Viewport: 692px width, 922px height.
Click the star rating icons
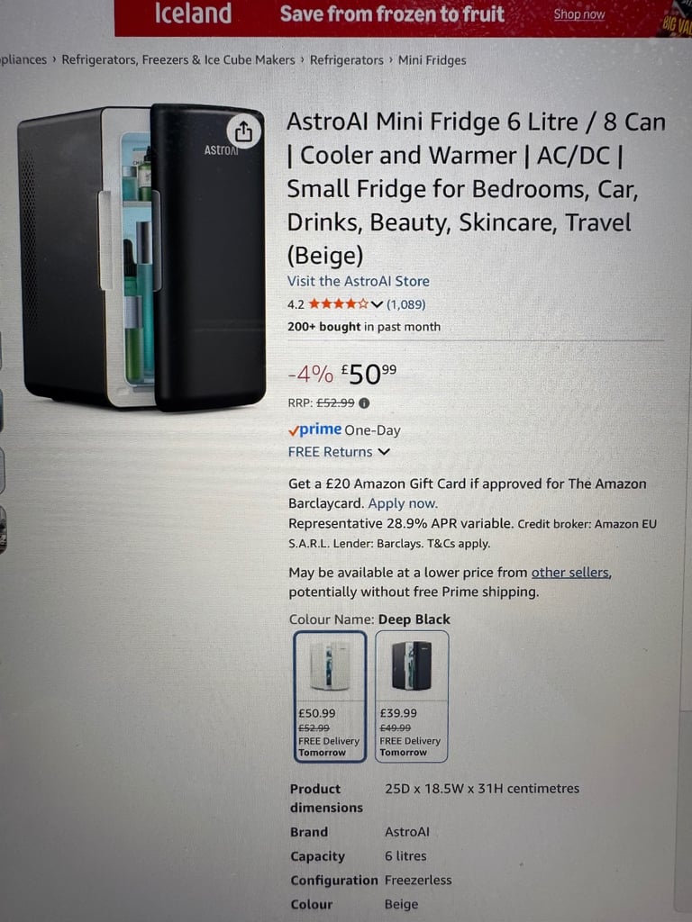pyautogui.click(x=339, y=304)
